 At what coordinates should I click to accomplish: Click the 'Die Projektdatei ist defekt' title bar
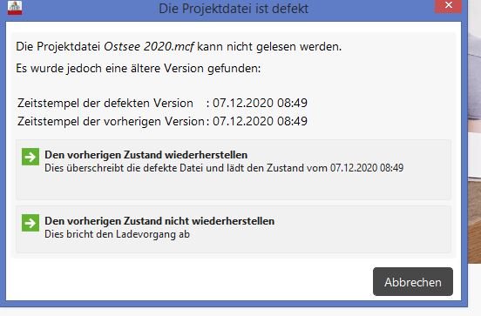234,9
